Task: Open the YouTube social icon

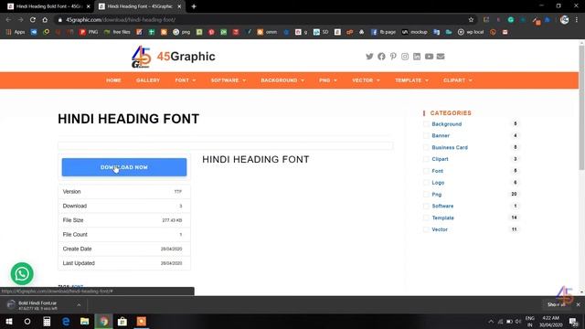Action: 429,57
